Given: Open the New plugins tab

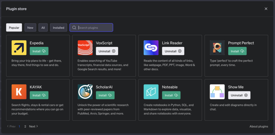Looking at the screenshot, I should click(30, 28).
